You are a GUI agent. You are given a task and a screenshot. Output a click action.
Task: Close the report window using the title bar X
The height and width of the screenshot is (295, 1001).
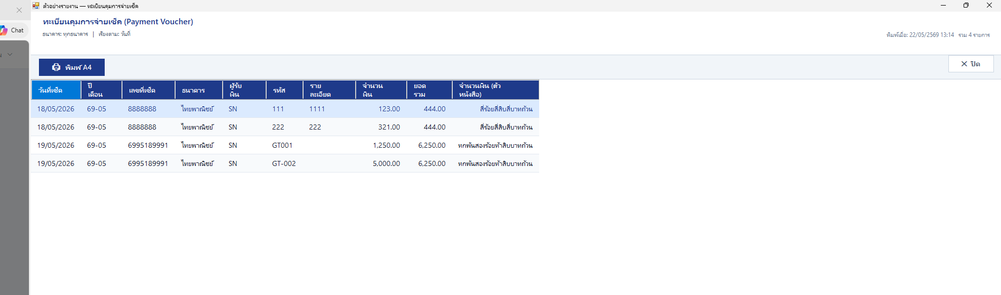click(989, 6)
